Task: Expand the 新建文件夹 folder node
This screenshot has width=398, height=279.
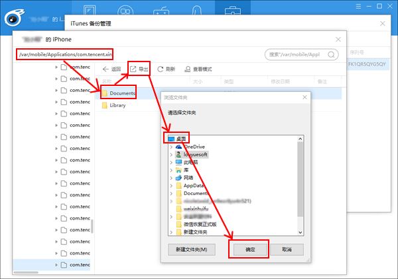Action: [x=171, y=232]
